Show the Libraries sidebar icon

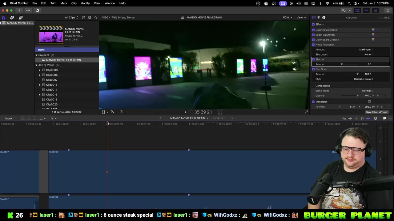[3, 17]
